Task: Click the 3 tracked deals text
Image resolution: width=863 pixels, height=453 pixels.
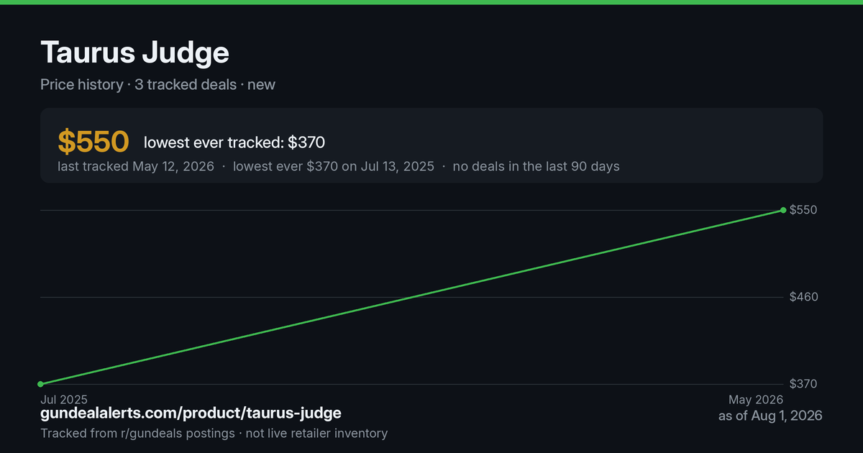Action: [186, 84]
